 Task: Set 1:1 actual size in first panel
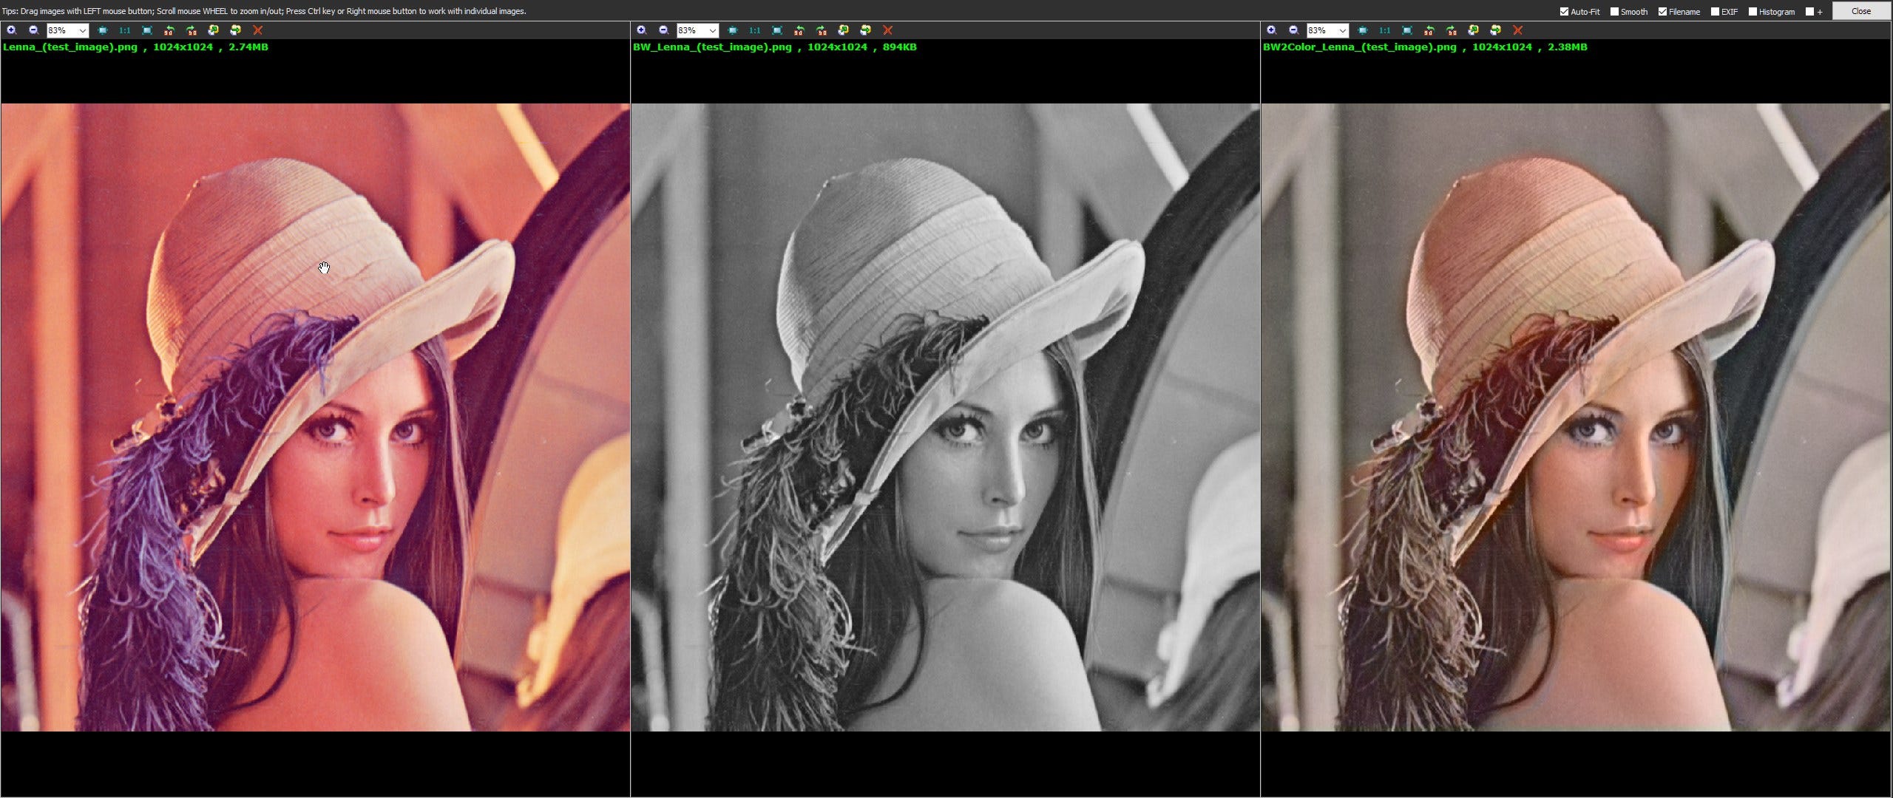point(124,30)
